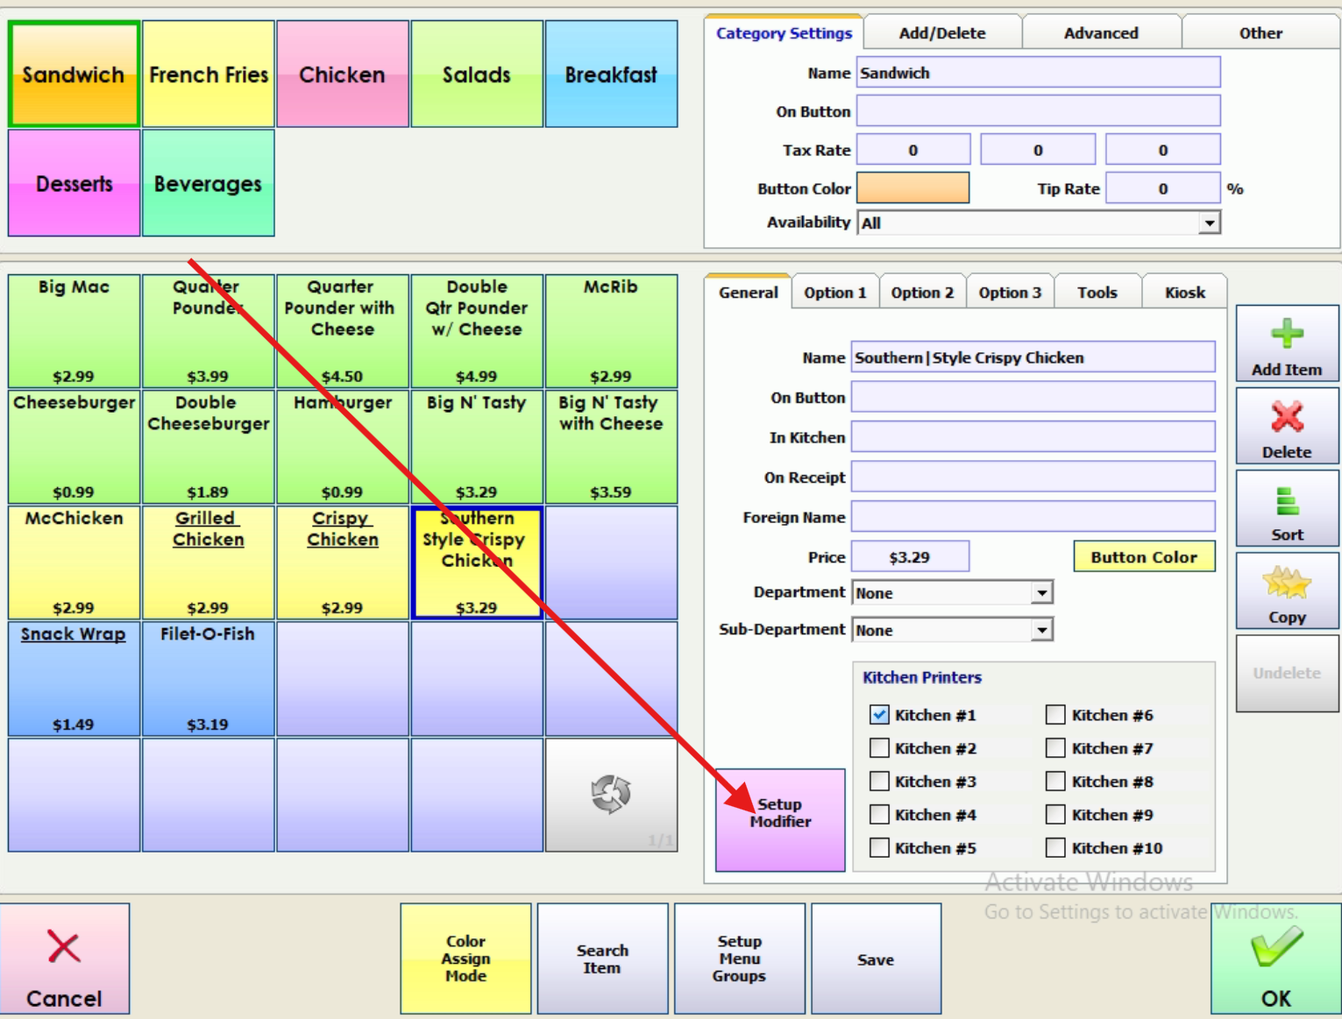Screen dimensions: 1342x1019
Task: Select the McRib menu item
Action: click(611, 331)
